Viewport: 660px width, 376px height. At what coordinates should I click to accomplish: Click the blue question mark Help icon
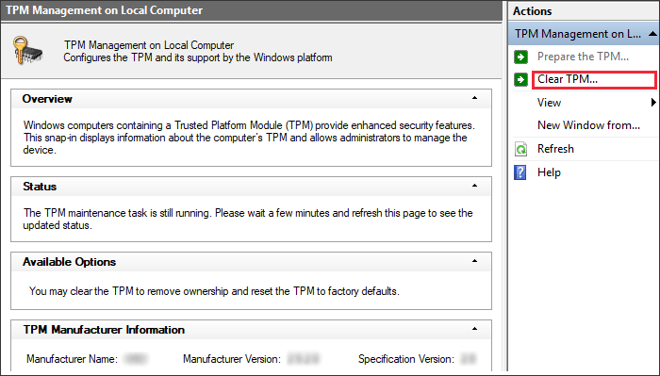pyautogui.click(x=520, y=172)
